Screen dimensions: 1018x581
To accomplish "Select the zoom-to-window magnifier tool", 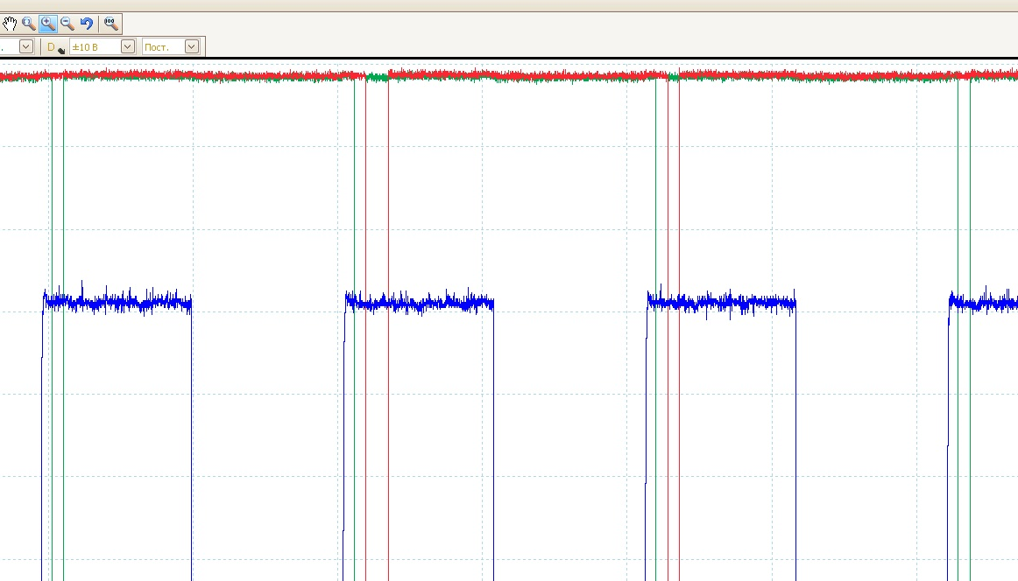I will click(x=29, y=24).
